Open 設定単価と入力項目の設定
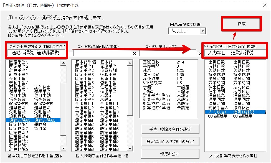This screenshot has height=163, width=271. [170, 141]
